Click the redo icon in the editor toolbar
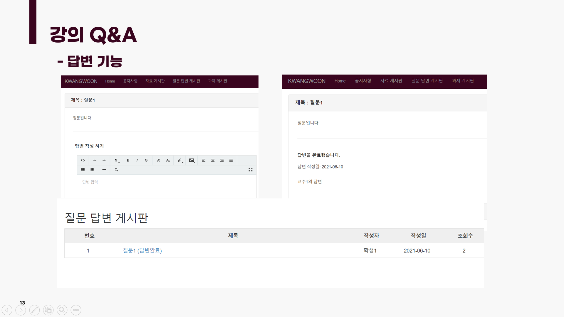The height and width of the screenshot is (317, 564). (104, 160)
